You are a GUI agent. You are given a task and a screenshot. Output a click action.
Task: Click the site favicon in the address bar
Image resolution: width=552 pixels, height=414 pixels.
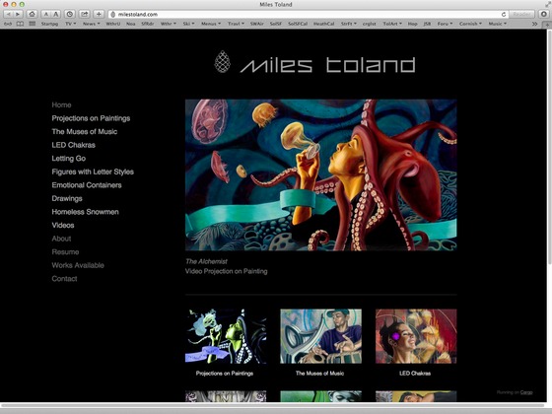click(113, 14)
